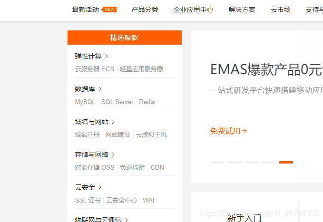This screenshot has width=323, height=222.
Task: Click the EMAS爆款产品 banner title
Action: pos(266,69)
